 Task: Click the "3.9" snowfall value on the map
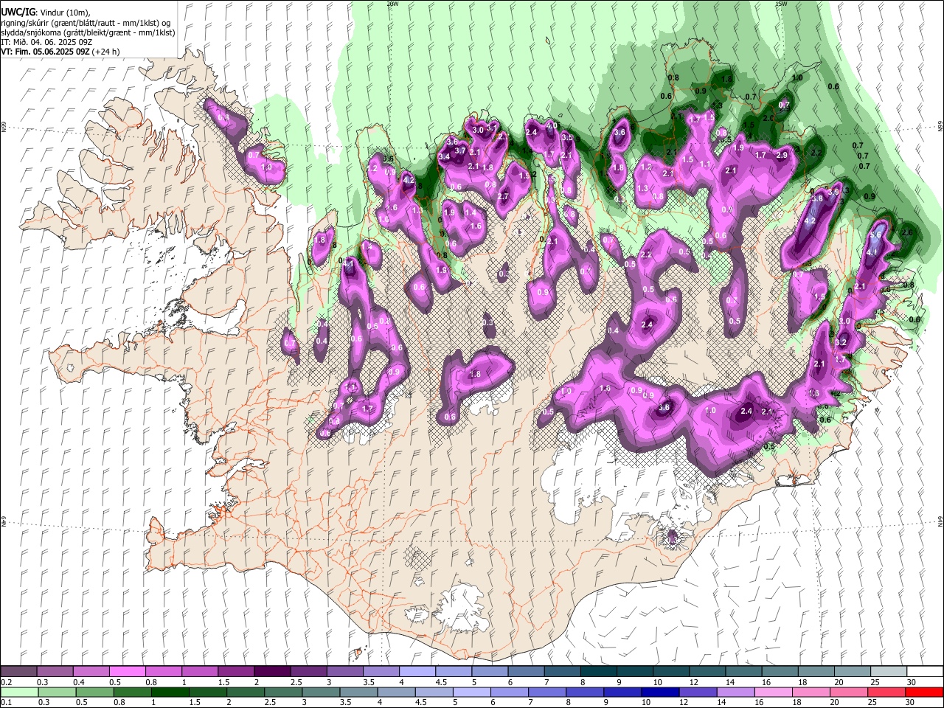pyautogui.click(x=833, y=192)
